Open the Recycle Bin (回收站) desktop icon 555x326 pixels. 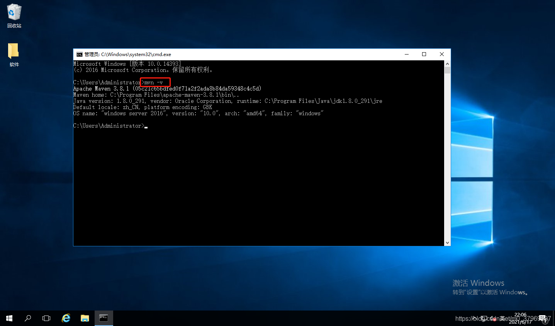(x=14, y=15)
